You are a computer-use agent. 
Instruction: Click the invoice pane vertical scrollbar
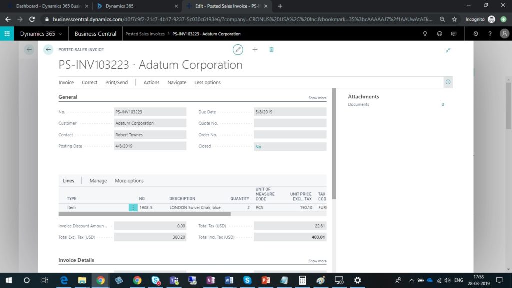coord(334,143)
